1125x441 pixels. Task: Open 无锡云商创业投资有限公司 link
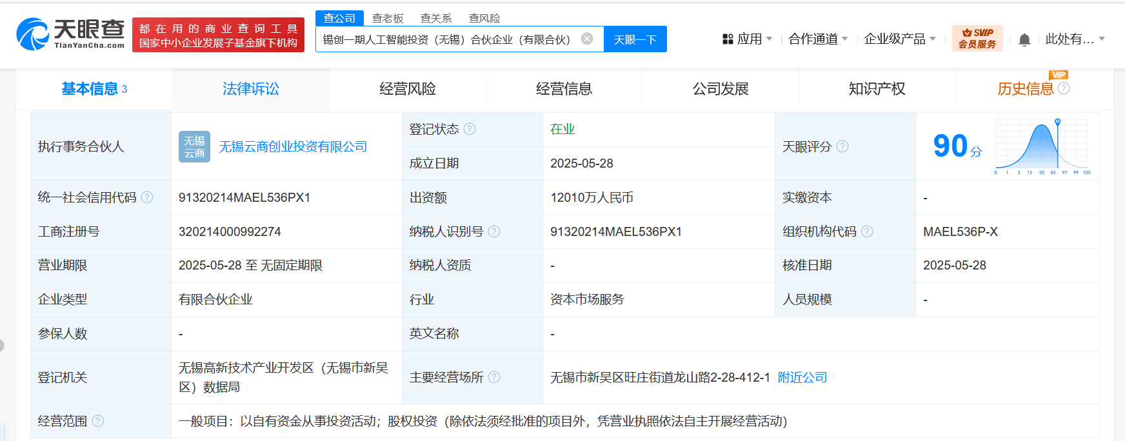[x=293, y=146]
